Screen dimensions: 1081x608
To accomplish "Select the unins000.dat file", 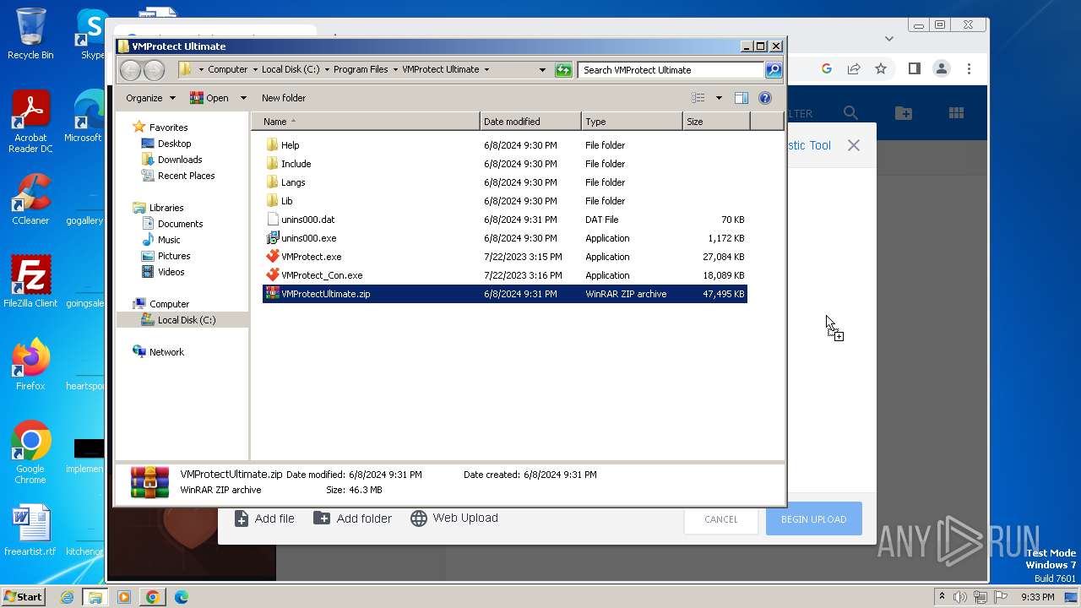I will point(505,220).
